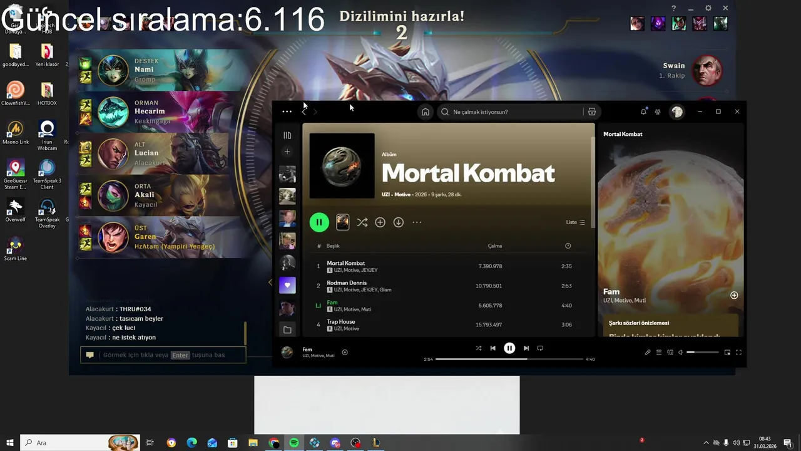Download the Mortal Kombat album
Viewport: 801px width, 451px height.
(x=398, y=222)
